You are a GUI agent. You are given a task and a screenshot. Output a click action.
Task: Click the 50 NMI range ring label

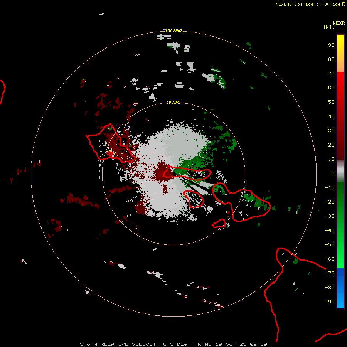click(x=173, y=102)
